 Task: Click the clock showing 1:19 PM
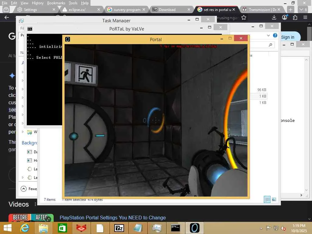pos(299,226)
